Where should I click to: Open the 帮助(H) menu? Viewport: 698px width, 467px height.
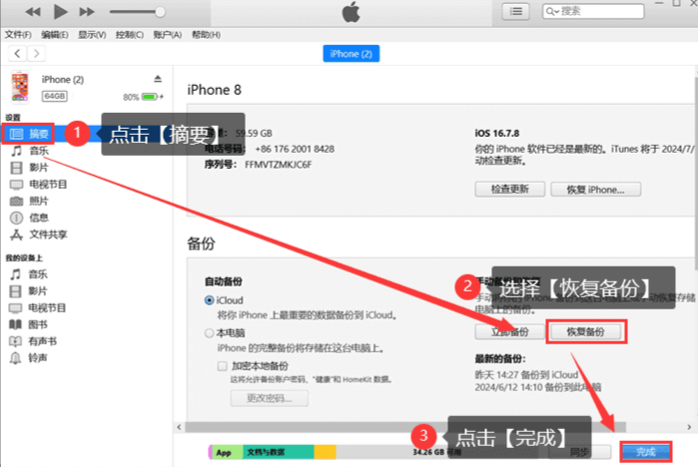(206, 35)
